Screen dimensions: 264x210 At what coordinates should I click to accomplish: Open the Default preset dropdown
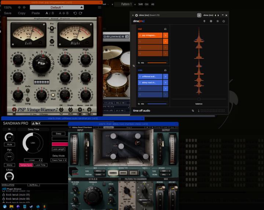pos(56,7)
